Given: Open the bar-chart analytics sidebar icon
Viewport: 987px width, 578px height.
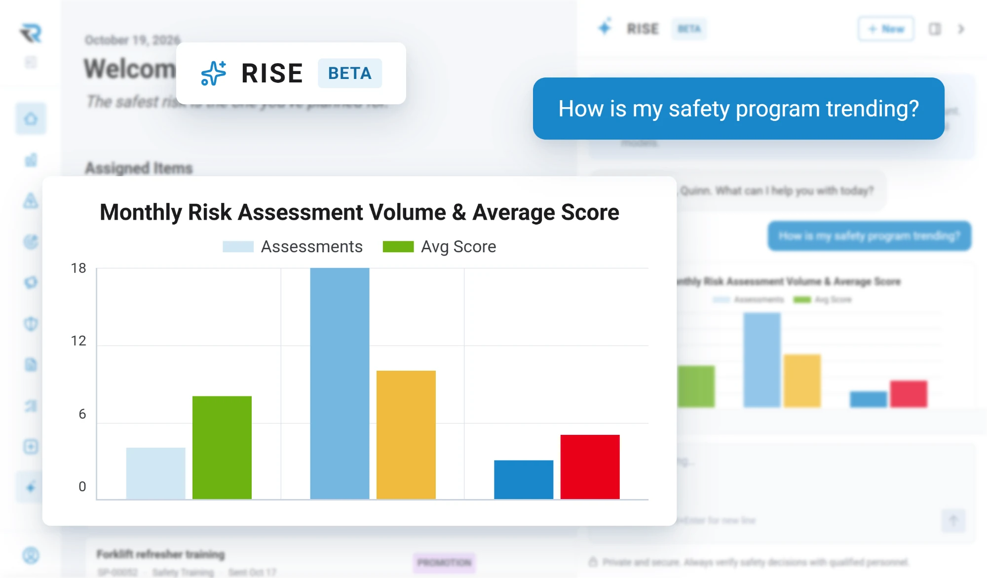Looking at the screenshot, I should coord(31,160).
